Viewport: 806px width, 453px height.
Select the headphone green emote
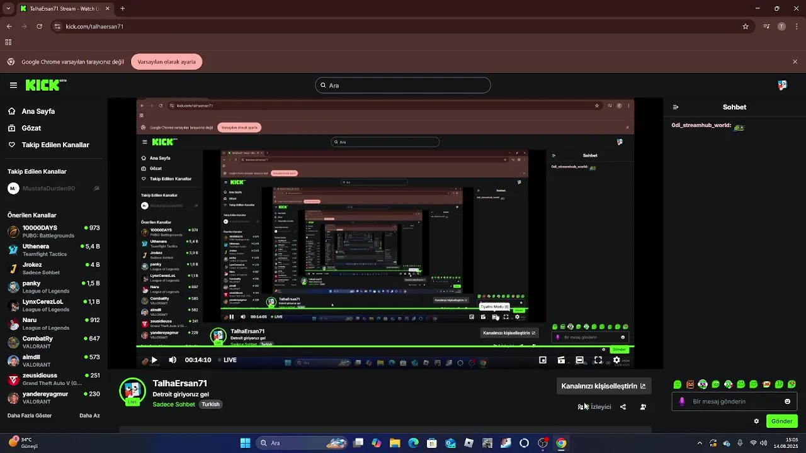click(x=703, y=384)
